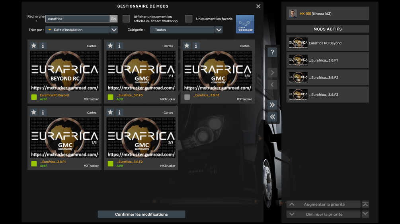This screenshot has height=224, width=400.
Task: Show info for inactive _Eurafrica_3.8.F3 card
Action: tap(196, 46)
